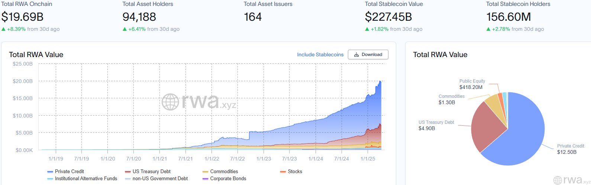Toggle non-US Government Debt legend entry
Screen dimensions: 591x185
(x=156, y=179)
